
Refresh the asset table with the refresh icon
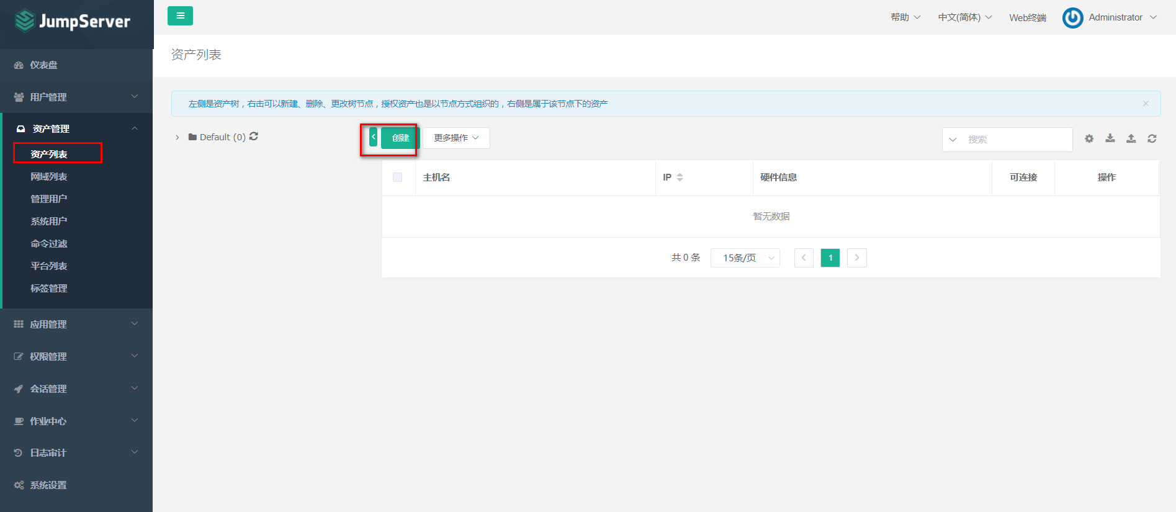click(1152, 138)
